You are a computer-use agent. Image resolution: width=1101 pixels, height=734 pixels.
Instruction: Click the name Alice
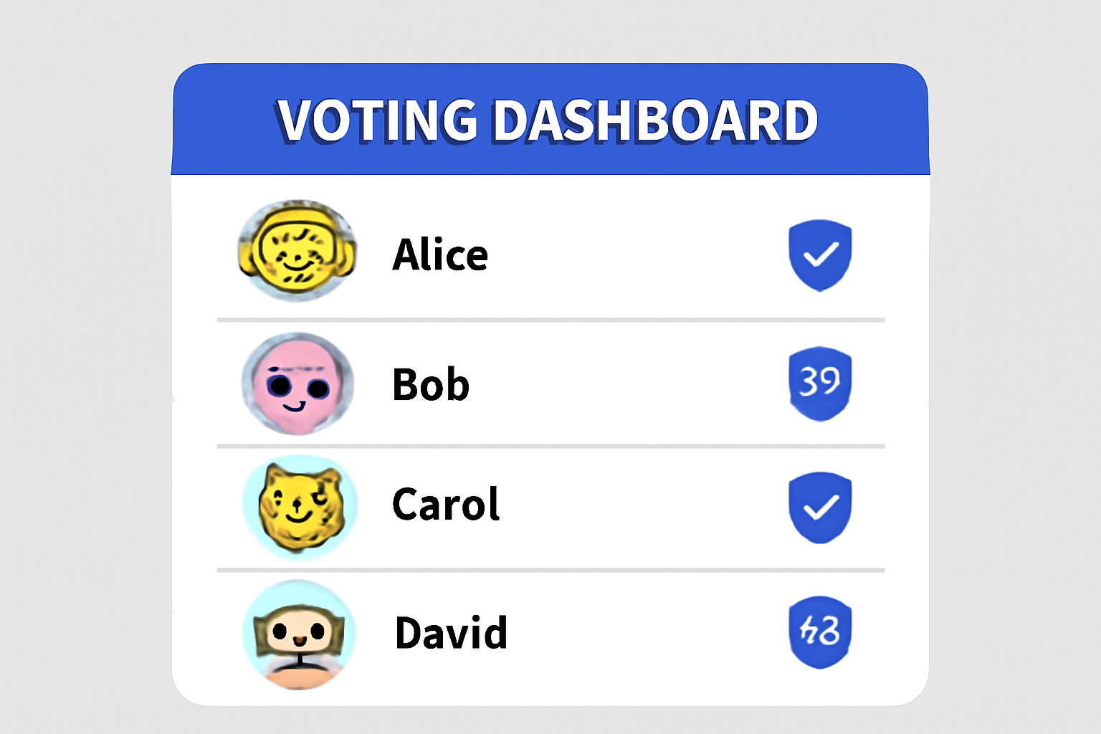tap(440, 255)
